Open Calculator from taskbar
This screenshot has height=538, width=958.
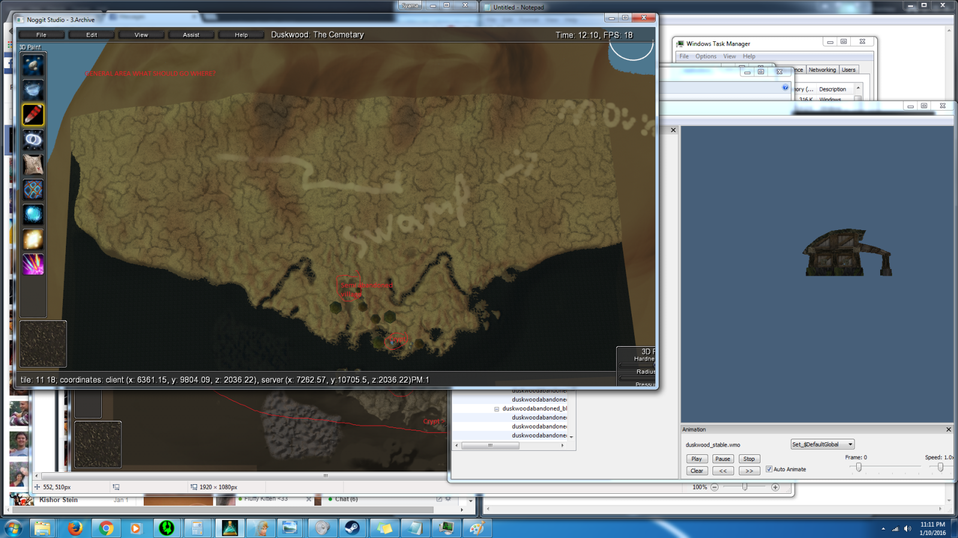(x=198, y=528)
